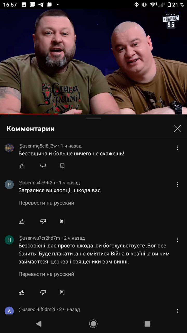Dislike the 'Загралися ви хлопці' comment

coord(43,221)
